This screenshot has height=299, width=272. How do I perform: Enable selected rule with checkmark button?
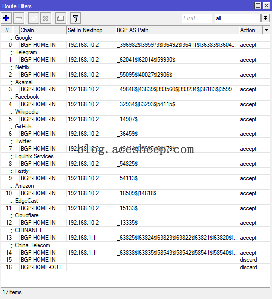34,18
